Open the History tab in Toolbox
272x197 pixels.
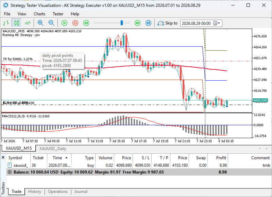tap(35, 192)
